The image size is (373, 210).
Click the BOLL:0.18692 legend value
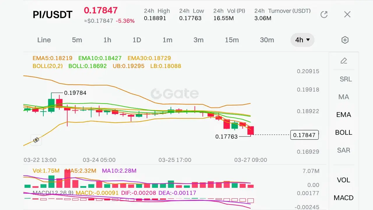click(x=88, y=66)
